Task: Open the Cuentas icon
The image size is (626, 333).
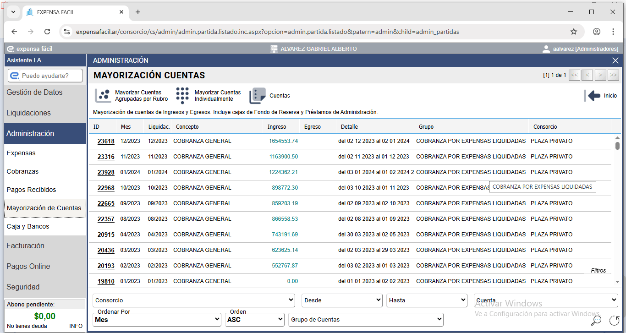Action: point(258,96)
